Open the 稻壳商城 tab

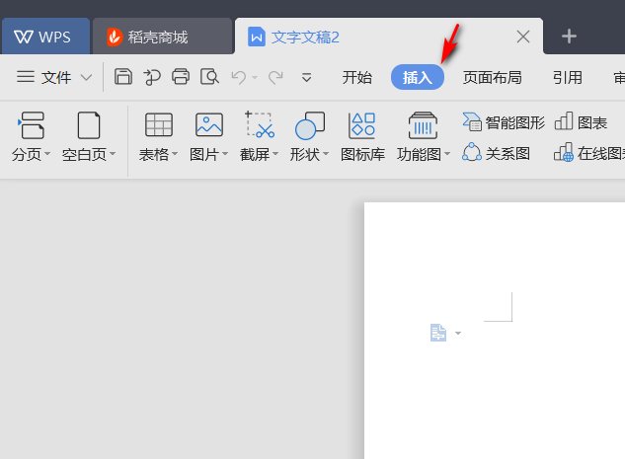(162, 37)
